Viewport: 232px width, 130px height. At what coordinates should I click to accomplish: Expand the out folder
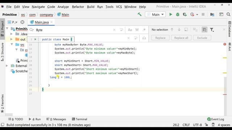click(x=11, y=39)
